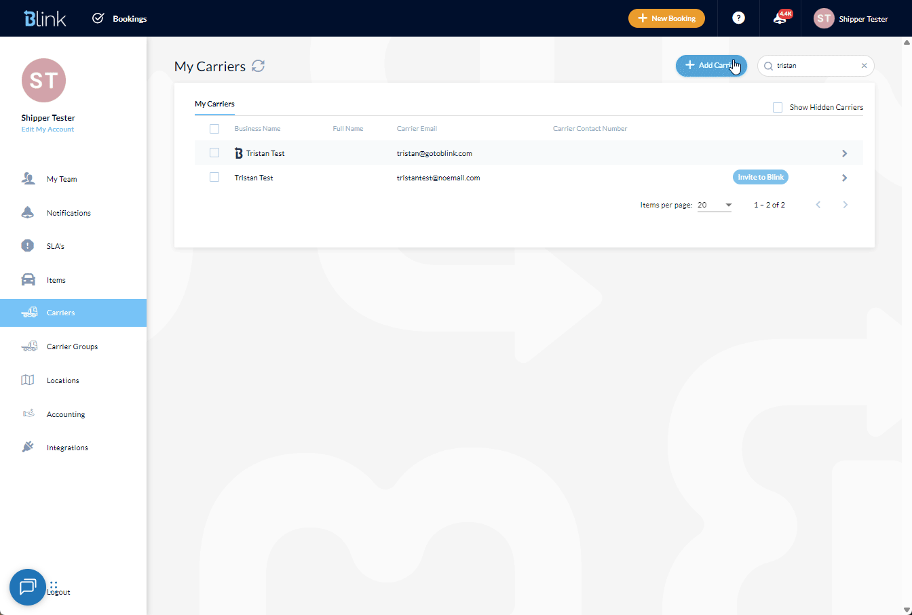This screenshot has height=615, width=912.
Task: Click the 1 – 2 of 2 range label
Action: tap(769, 205)
